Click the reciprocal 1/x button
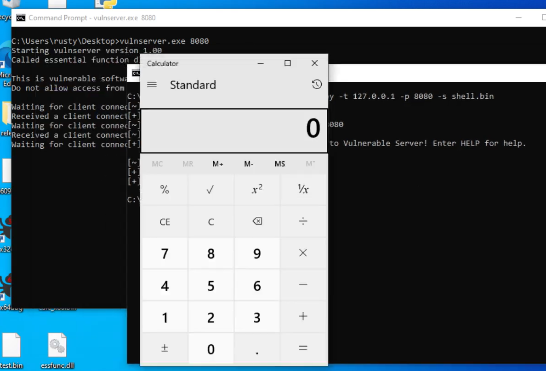546x371 pixels. click(x=303, y=190)
